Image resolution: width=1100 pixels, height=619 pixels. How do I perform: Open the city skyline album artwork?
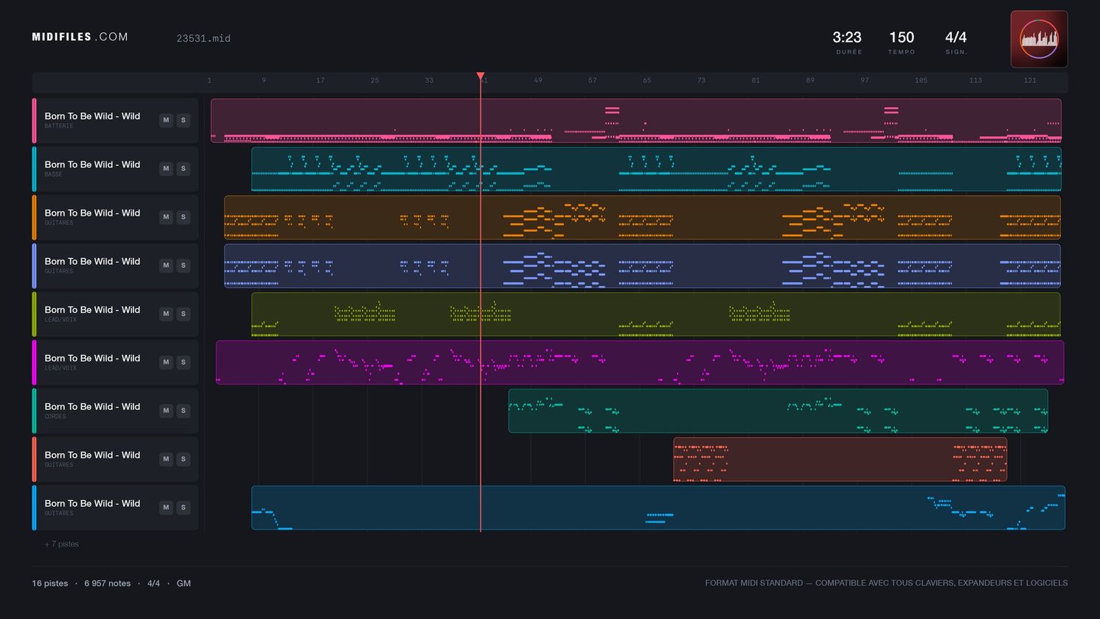1039,39
